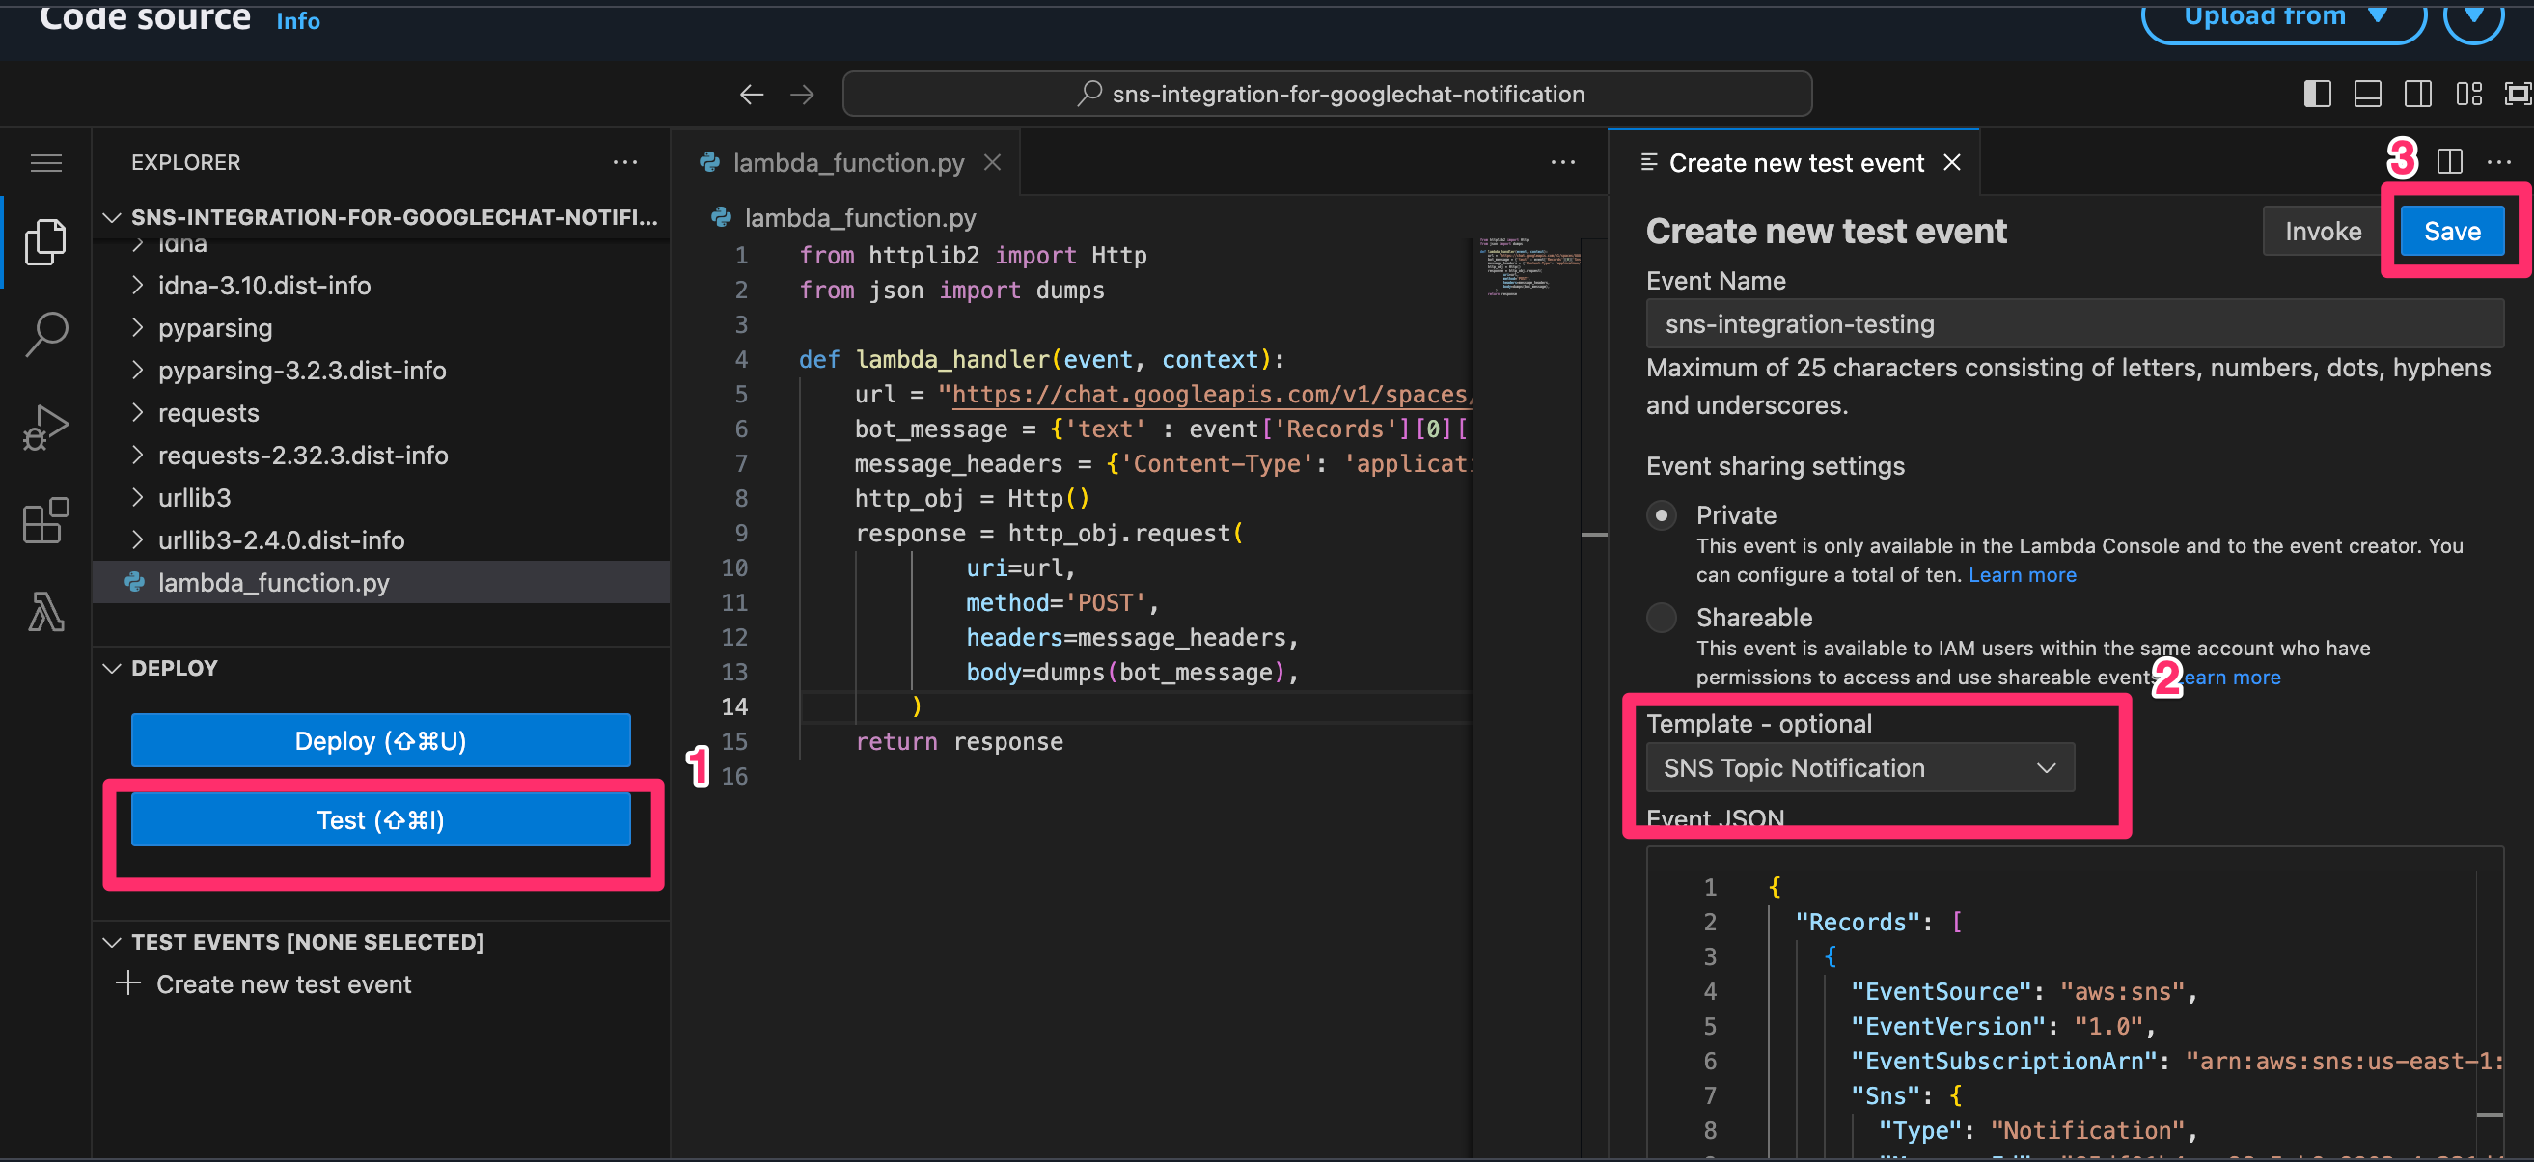Open the Upload from dropdown
The width and height of the screenshot is (2534, 1162).
pos(2283,17)
